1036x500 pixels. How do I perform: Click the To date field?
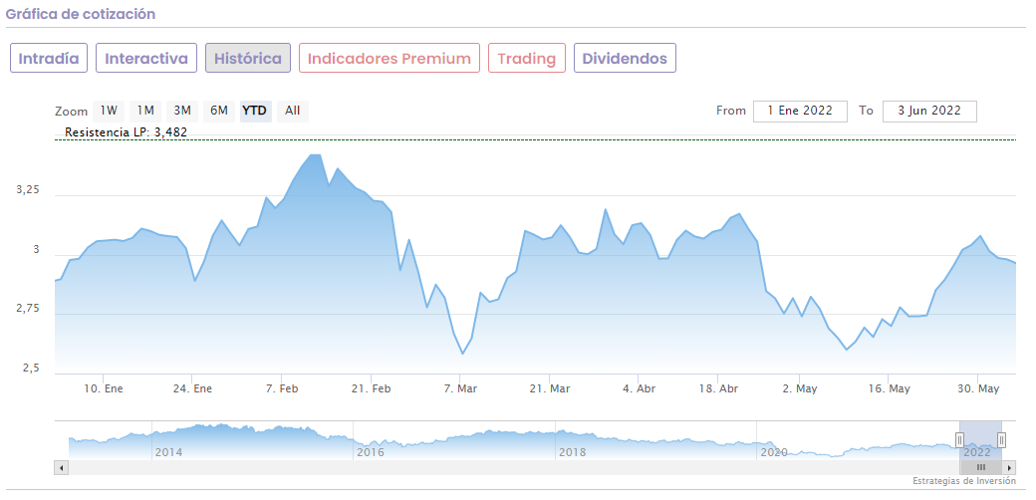tap(928, 111)
